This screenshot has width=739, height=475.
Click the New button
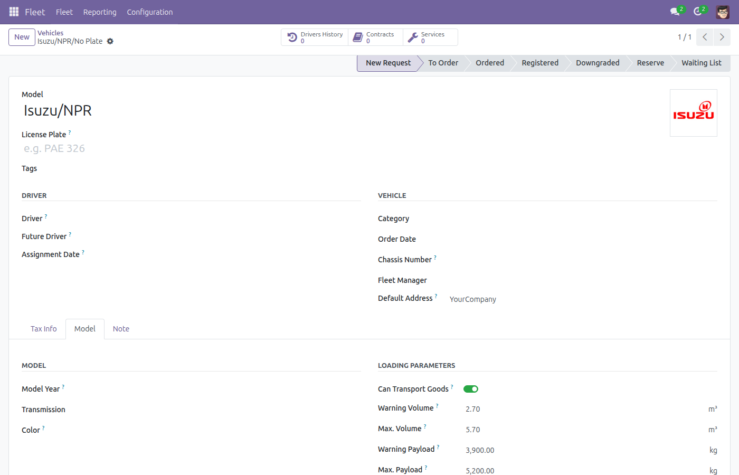22,37
